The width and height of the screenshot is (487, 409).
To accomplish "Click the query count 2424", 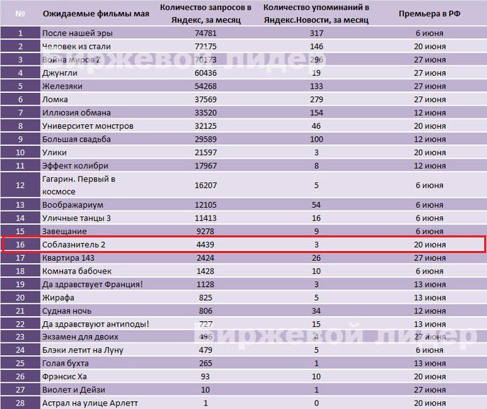I will coord(205,258).
